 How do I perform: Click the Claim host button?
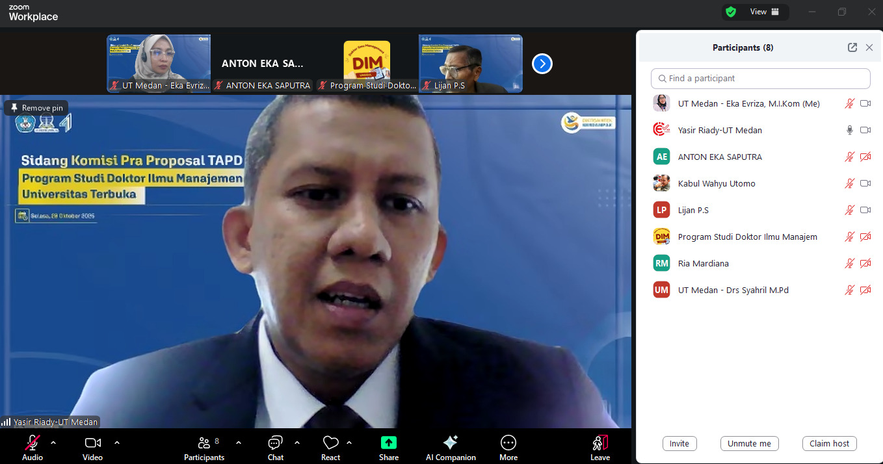[x=829, y=443]
